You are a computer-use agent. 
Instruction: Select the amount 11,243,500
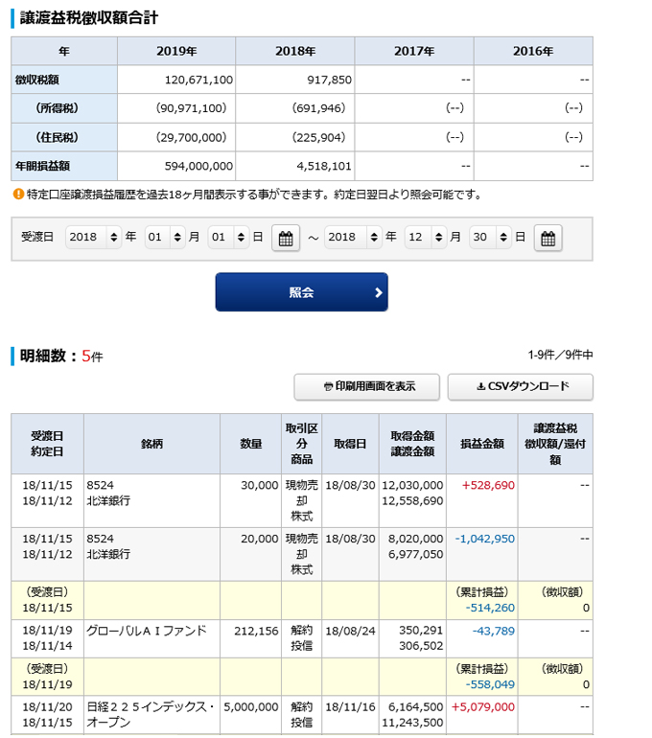[x=412, y=723]
